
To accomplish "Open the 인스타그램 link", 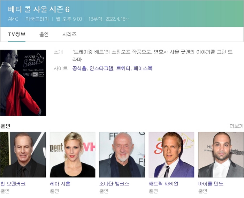I will click(x=101, y=68).
